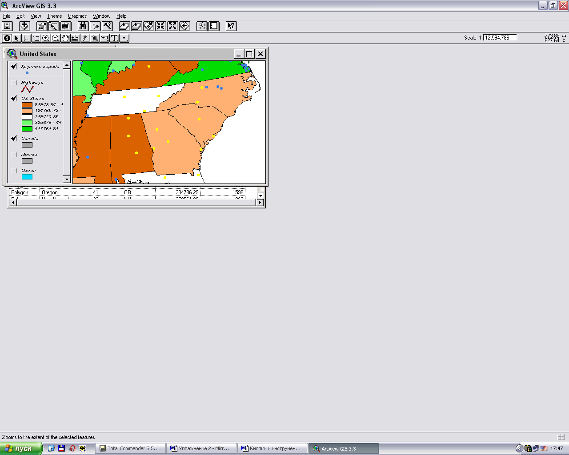
Task: Click Zoom to Active Themes button
Action: click(x=137, y=26)
